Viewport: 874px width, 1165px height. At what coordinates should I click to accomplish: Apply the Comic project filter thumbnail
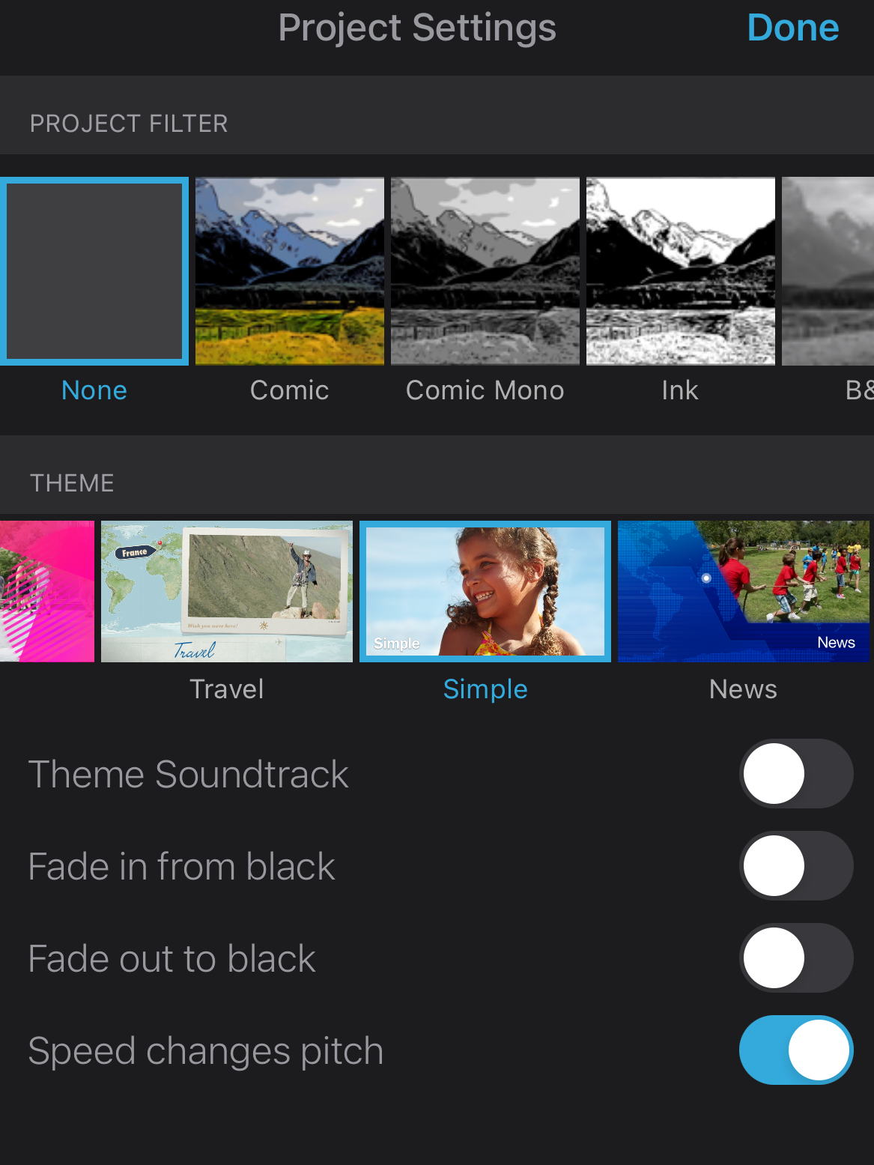coord(290,271)
